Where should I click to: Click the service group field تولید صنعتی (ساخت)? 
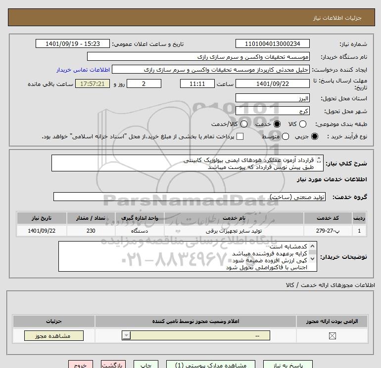click(190, 197)
